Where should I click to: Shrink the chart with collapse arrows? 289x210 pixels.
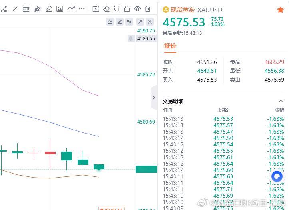(140, 22)
